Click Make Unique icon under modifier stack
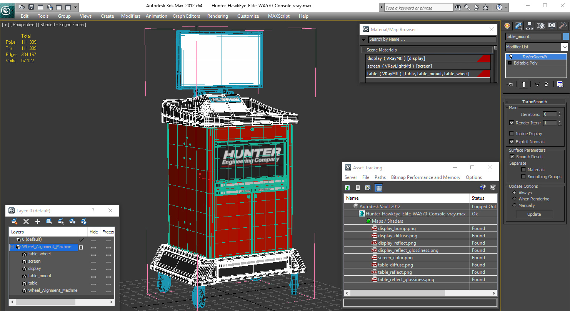The image size is (570, 311). coord(537,84)
